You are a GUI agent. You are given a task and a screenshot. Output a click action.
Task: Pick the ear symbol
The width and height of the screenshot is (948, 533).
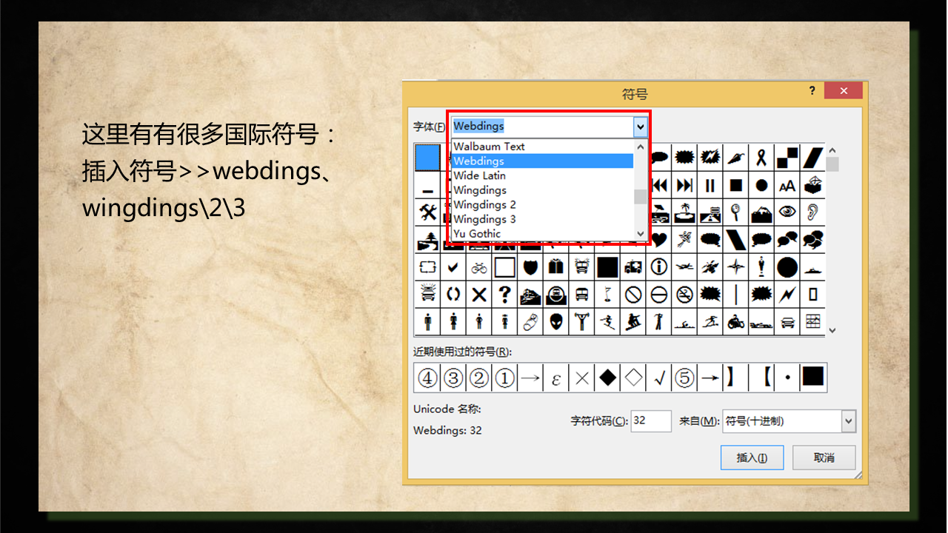pyautogui.click(x=812, y=212)
